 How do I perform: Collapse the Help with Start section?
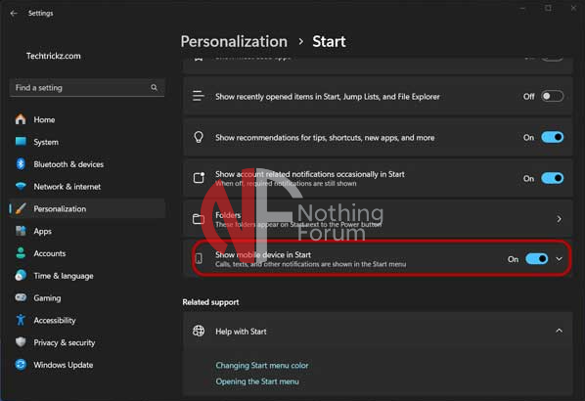[x=559, y=331]
